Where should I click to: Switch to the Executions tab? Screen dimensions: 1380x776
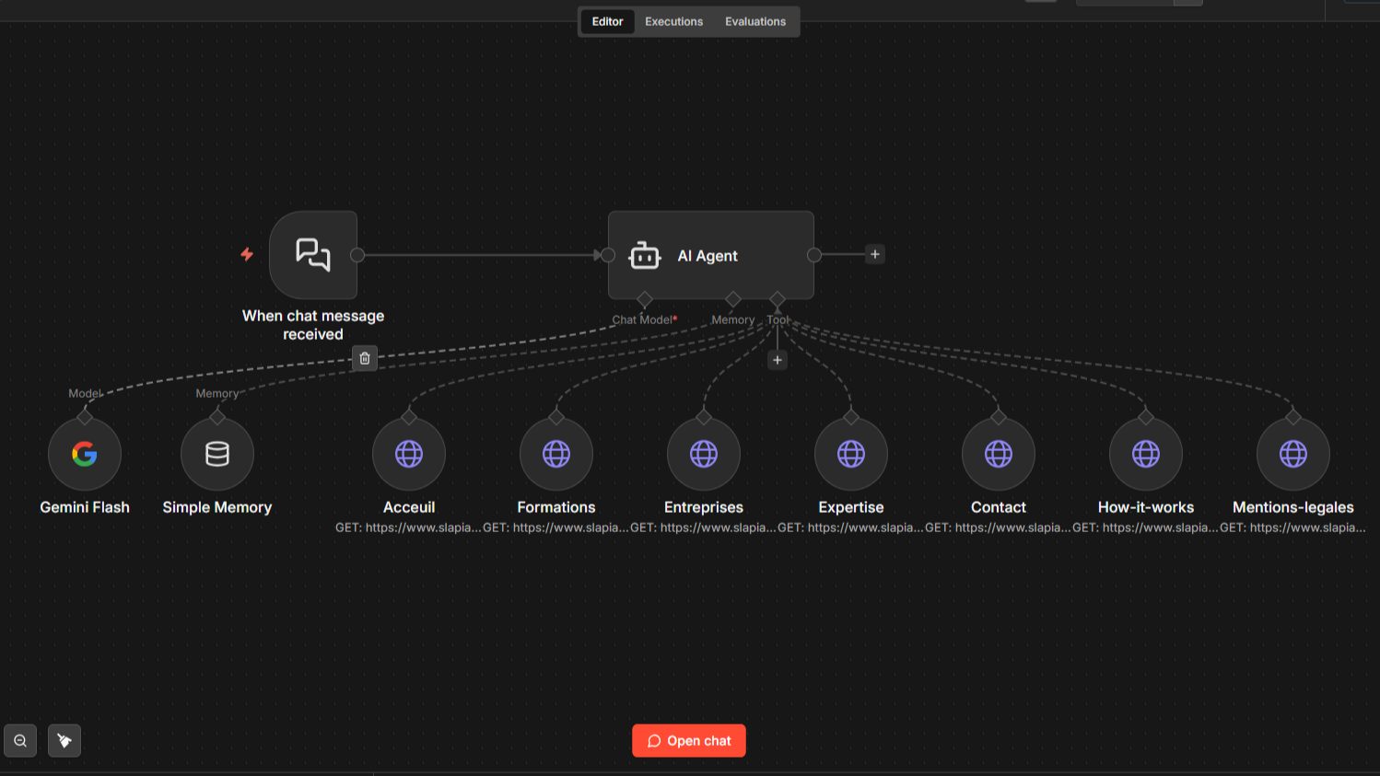tap(673, 21)
